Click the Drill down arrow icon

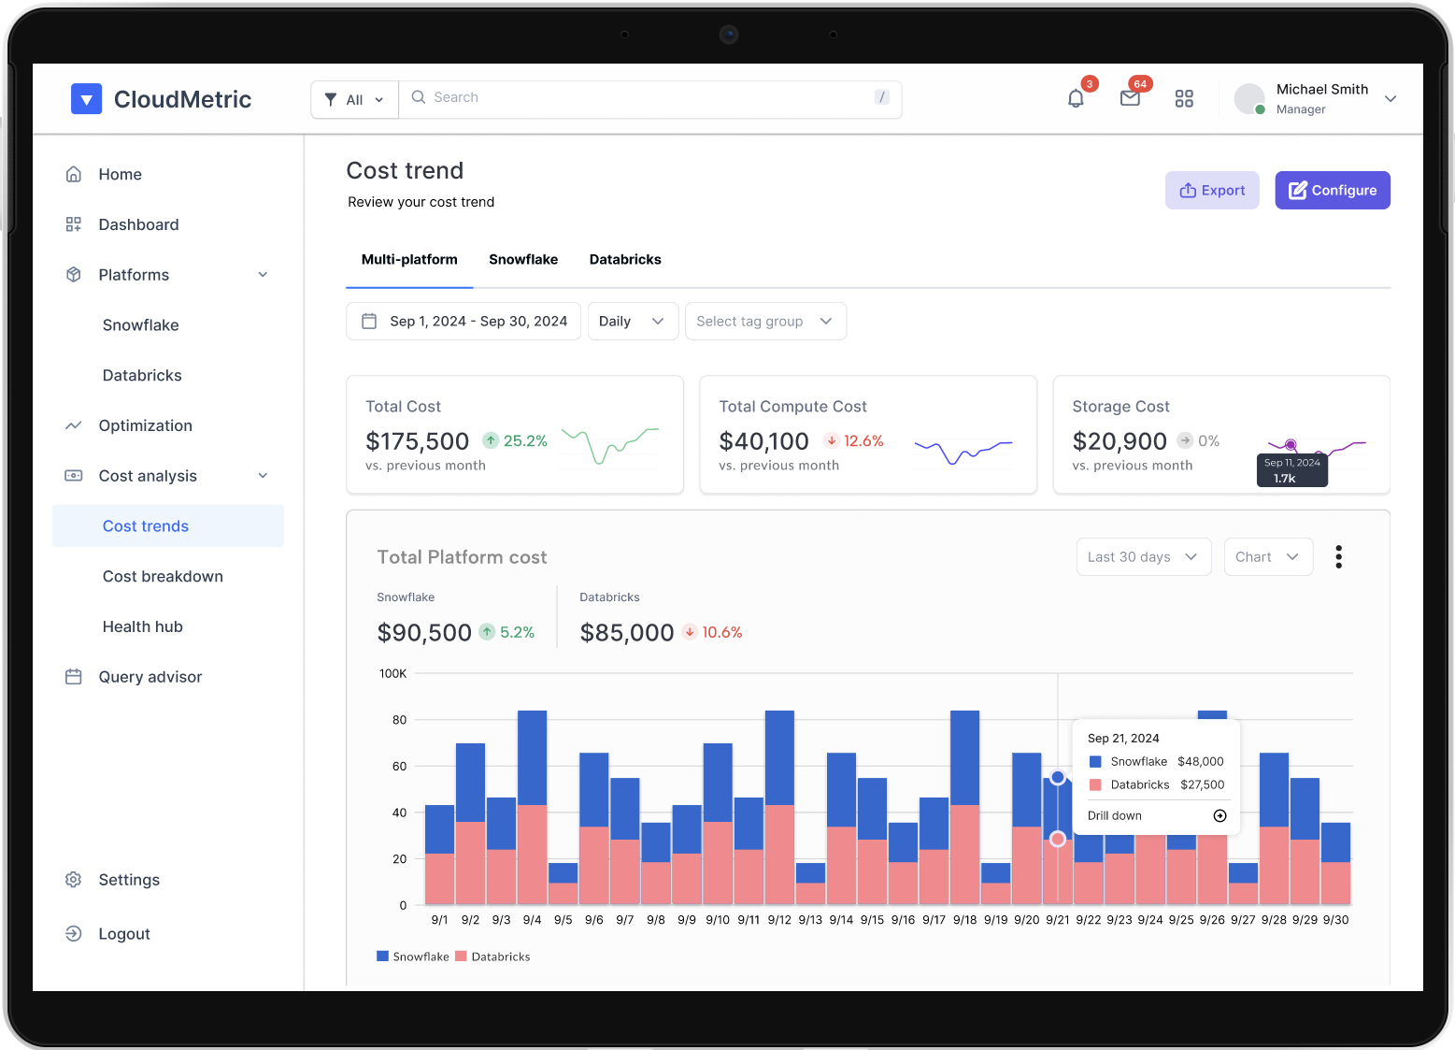tap(1220, 816)
